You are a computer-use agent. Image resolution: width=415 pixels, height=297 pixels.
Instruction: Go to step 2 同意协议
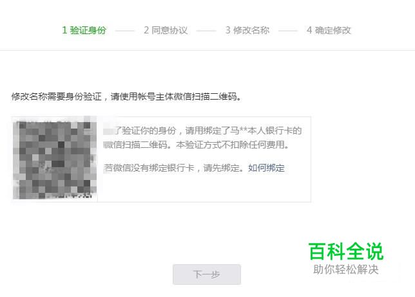[x=166, y=30]
